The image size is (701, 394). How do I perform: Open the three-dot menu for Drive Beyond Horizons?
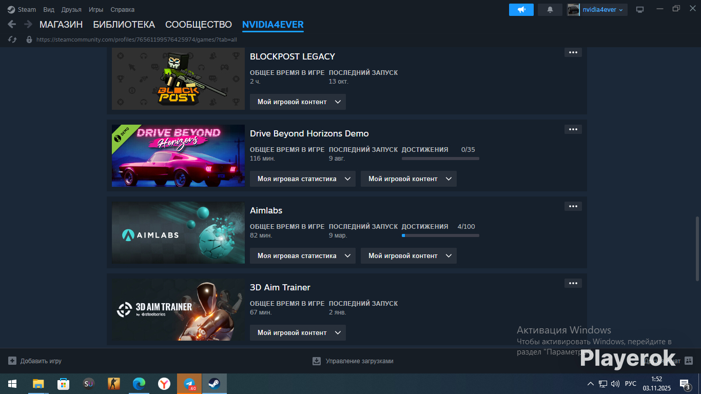coord(573,129)
